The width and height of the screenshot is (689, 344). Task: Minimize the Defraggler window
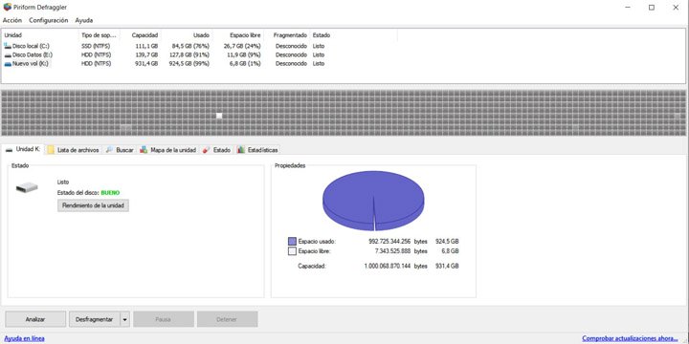[628, 8]
